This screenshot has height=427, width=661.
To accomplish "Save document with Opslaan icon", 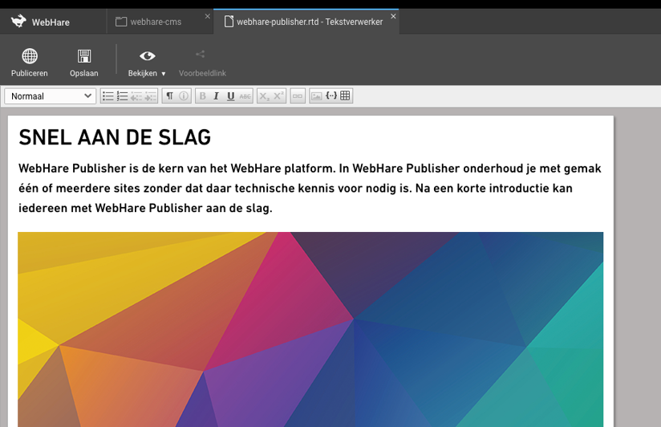I will [83, 56].
